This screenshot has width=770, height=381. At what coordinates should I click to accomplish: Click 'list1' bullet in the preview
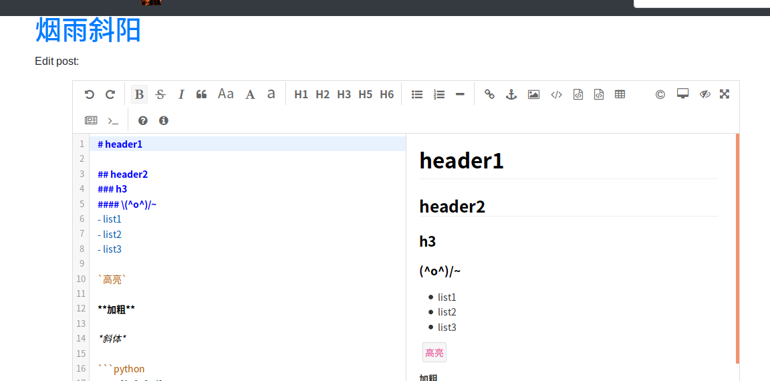[x=447, y=297]
